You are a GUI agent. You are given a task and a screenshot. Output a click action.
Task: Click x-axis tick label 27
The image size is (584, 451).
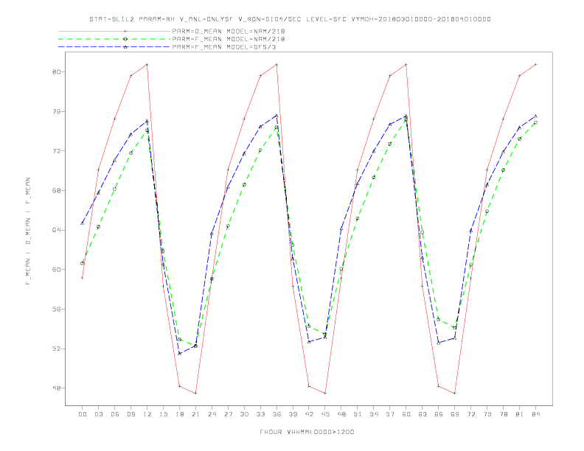point(228,414)
